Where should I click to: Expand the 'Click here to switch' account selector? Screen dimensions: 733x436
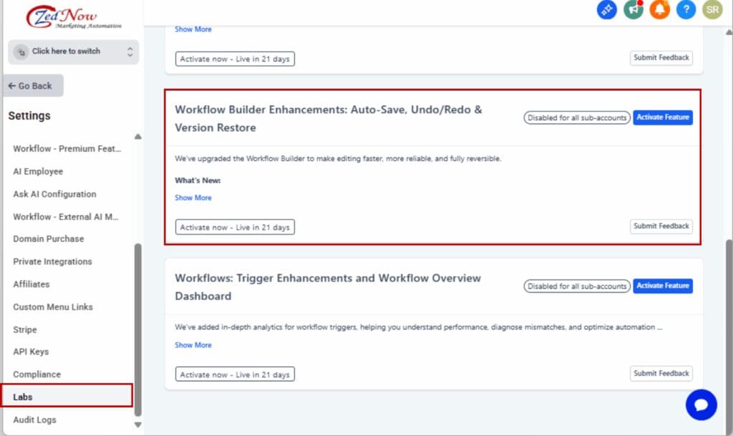(73, 51)
